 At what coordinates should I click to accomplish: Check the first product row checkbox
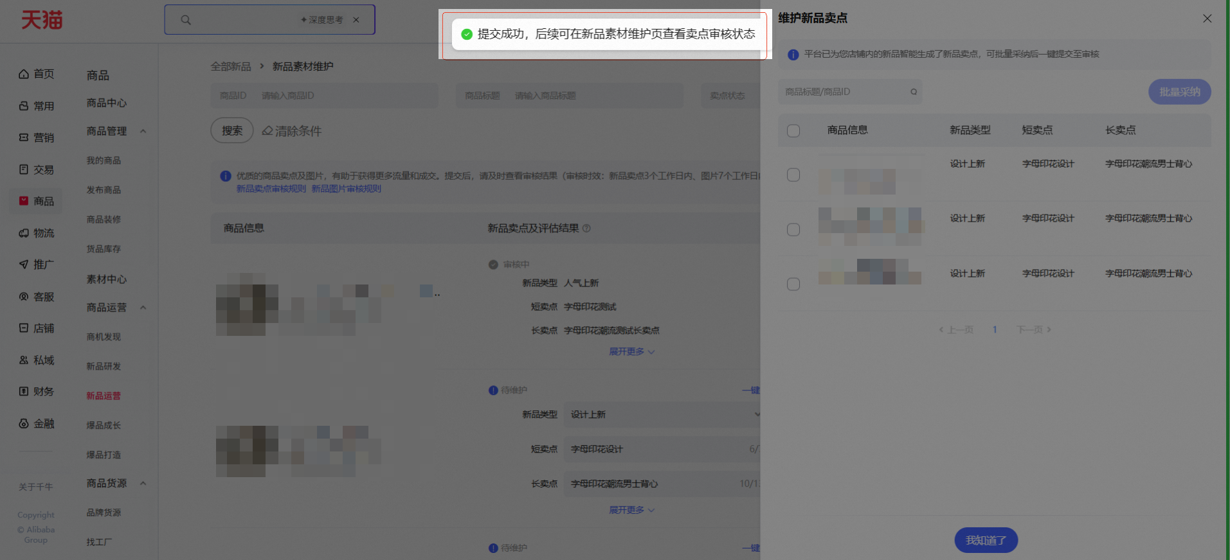click(793, 175)
